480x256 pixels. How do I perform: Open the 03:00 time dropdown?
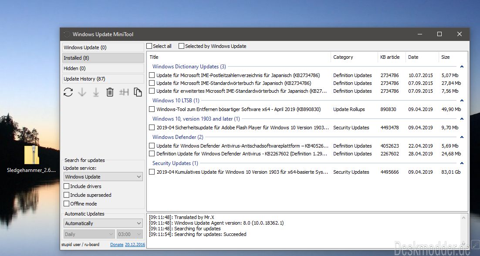(130, 234)
